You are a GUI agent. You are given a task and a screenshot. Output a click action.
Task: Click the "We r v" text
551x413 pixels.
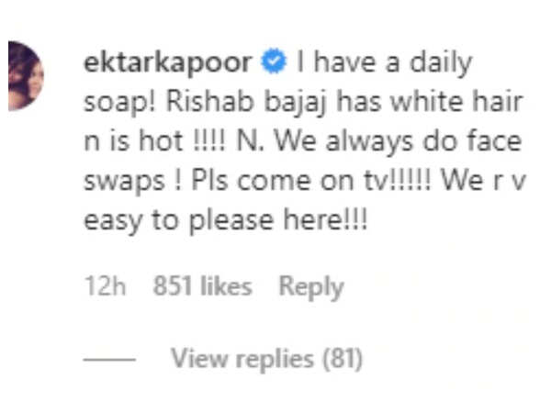tap(483, 181)
